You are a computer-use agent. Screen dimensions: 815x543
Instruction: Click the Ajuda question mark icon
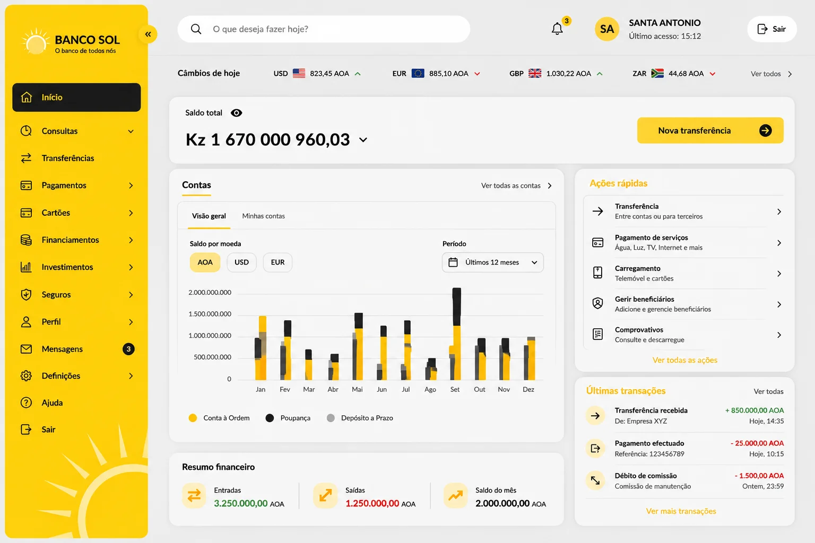26,402
